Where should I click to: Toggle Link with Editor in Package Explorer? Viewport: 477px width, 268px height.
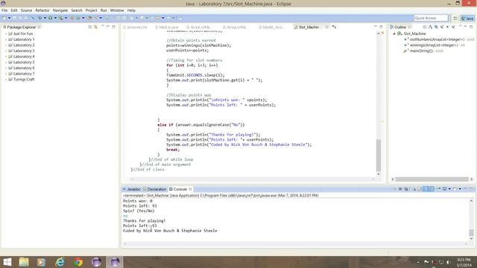point(95,27)
